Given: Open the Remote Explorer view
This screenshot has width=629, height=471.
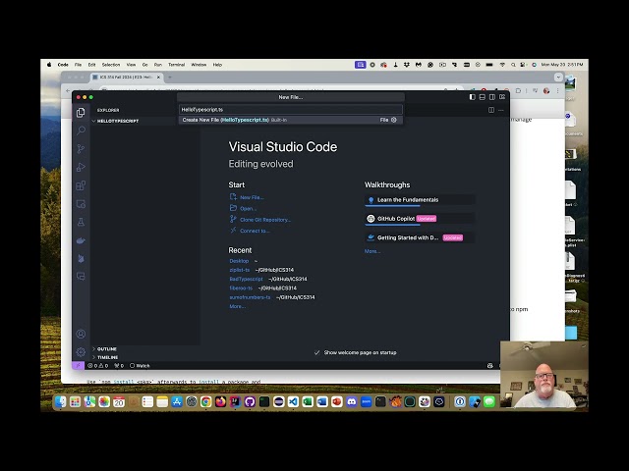Looking at the screenshot, I should tap(81, 204).
